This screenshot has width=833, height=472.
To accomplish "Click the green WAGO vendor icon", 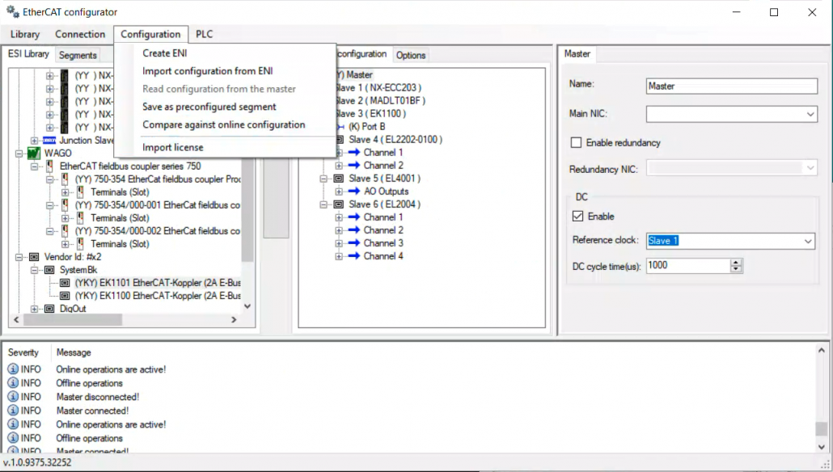I will [33, 154].
